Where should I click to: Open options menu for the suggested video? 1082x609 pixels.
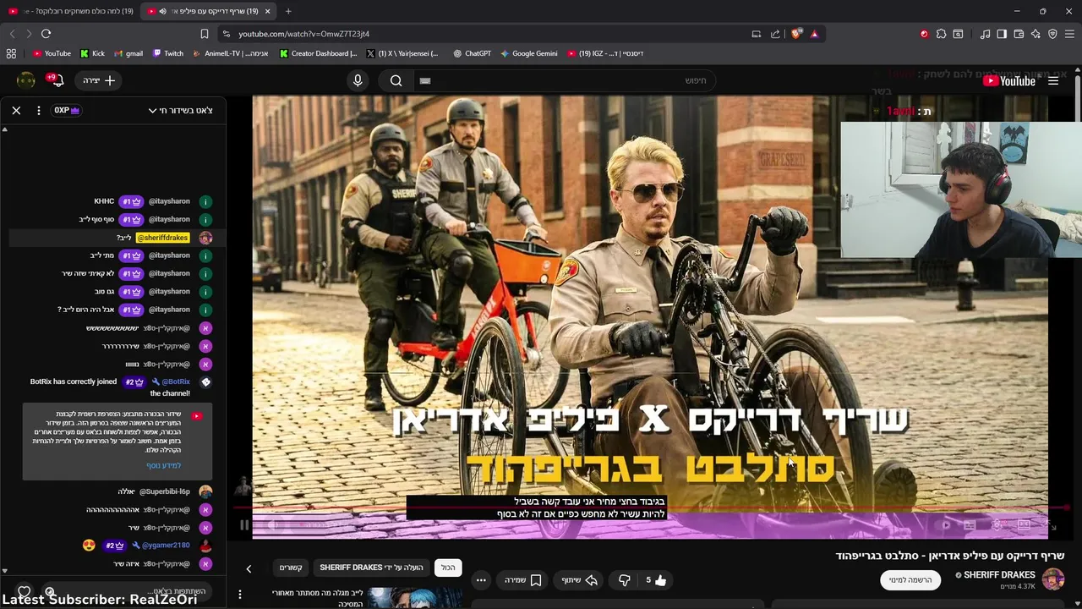[x=240, y=595]
